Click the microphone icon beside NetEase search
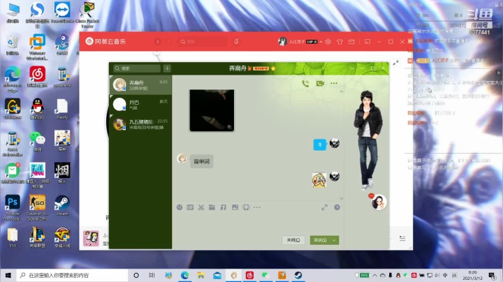 point(236,42)
